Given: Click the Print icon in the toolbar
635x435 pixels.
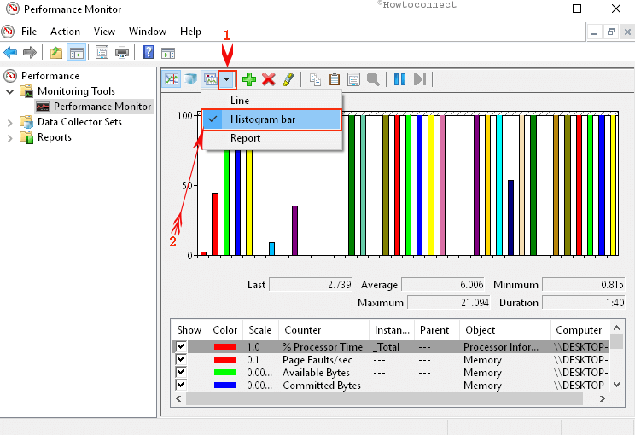Looking at the screenshot, I should point(122,53).
